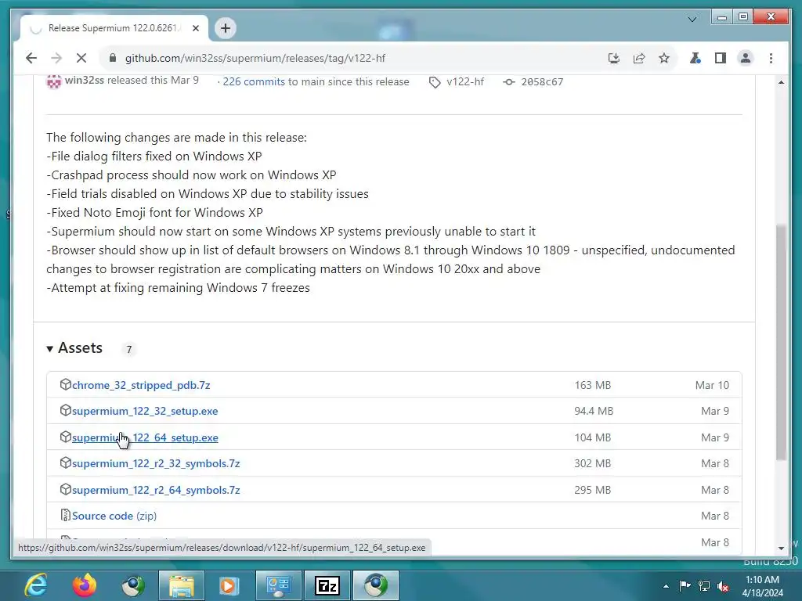This screenshot has height=601, width=802.
Task: Open Internet Explorer from the taskbar
Action: point(36,585)
